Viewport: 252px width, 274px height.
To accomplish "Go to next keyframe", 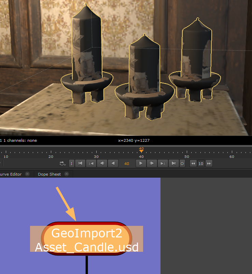I will 163,164.
